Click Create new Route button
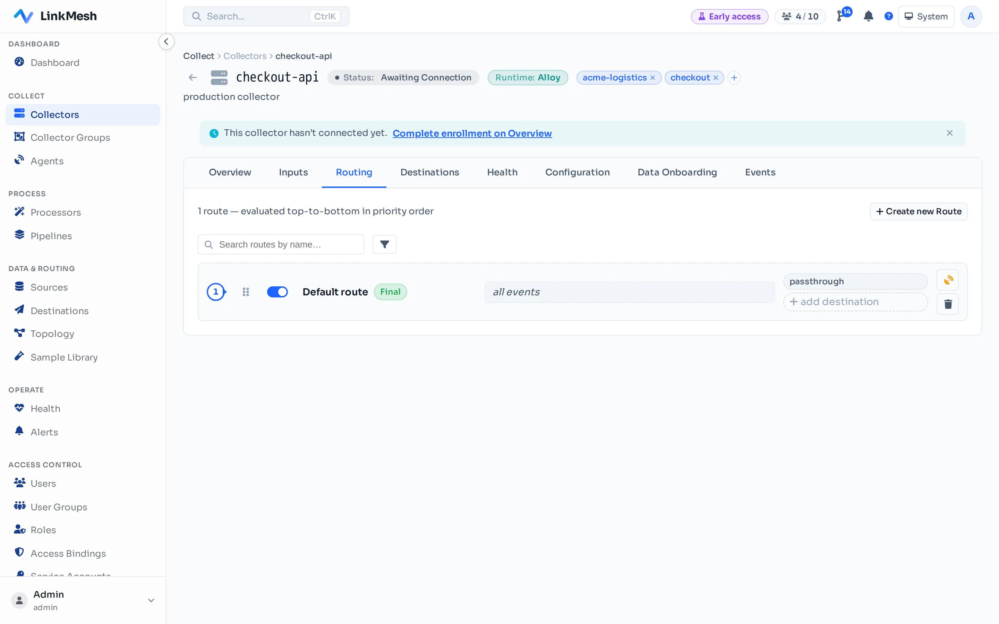 [x=919, y=211]
